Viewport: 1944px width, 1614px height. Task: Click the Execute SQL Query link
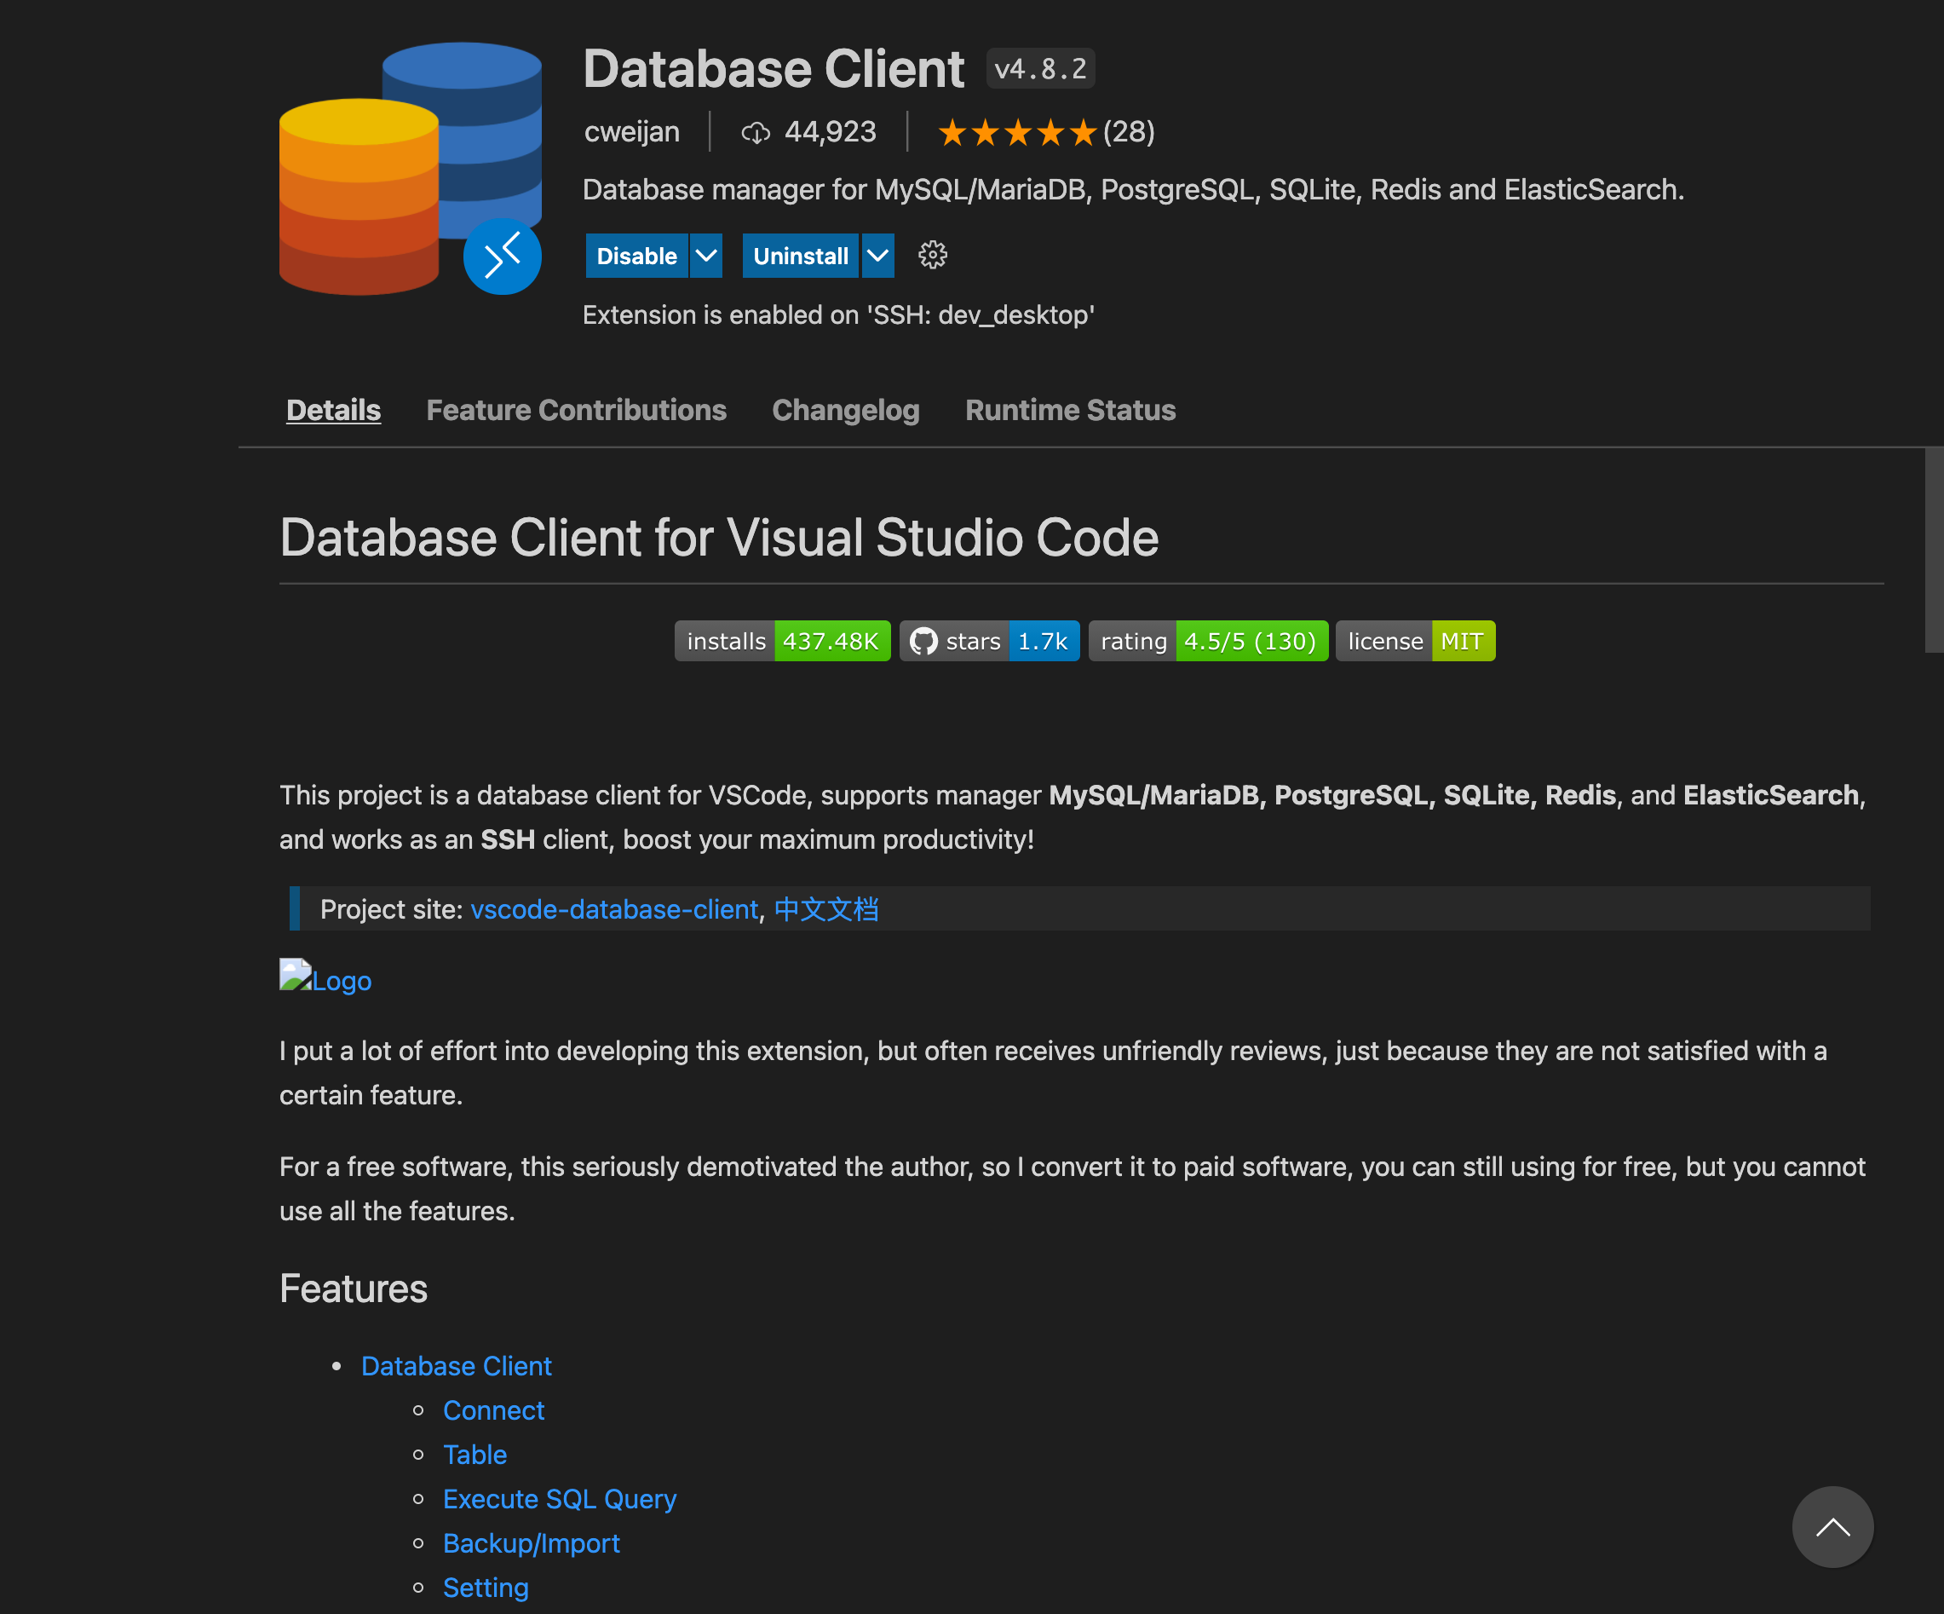click(x=559, y=1499)
